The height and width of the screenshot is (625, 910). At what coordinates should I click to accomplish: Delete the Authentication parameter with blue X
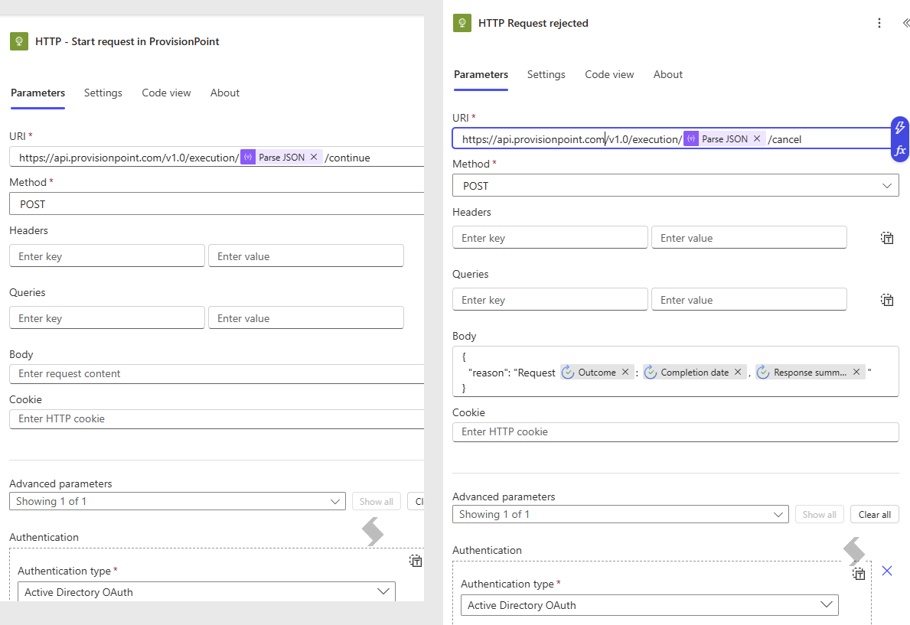coord(887,571)
